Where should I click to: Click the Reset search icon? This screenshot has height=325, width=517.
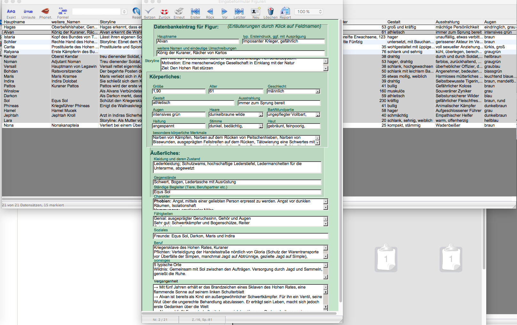coord(137,13)
